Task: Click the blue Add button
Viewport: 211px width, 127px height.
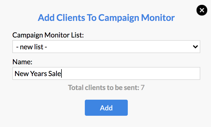Action: pos(106,108)
